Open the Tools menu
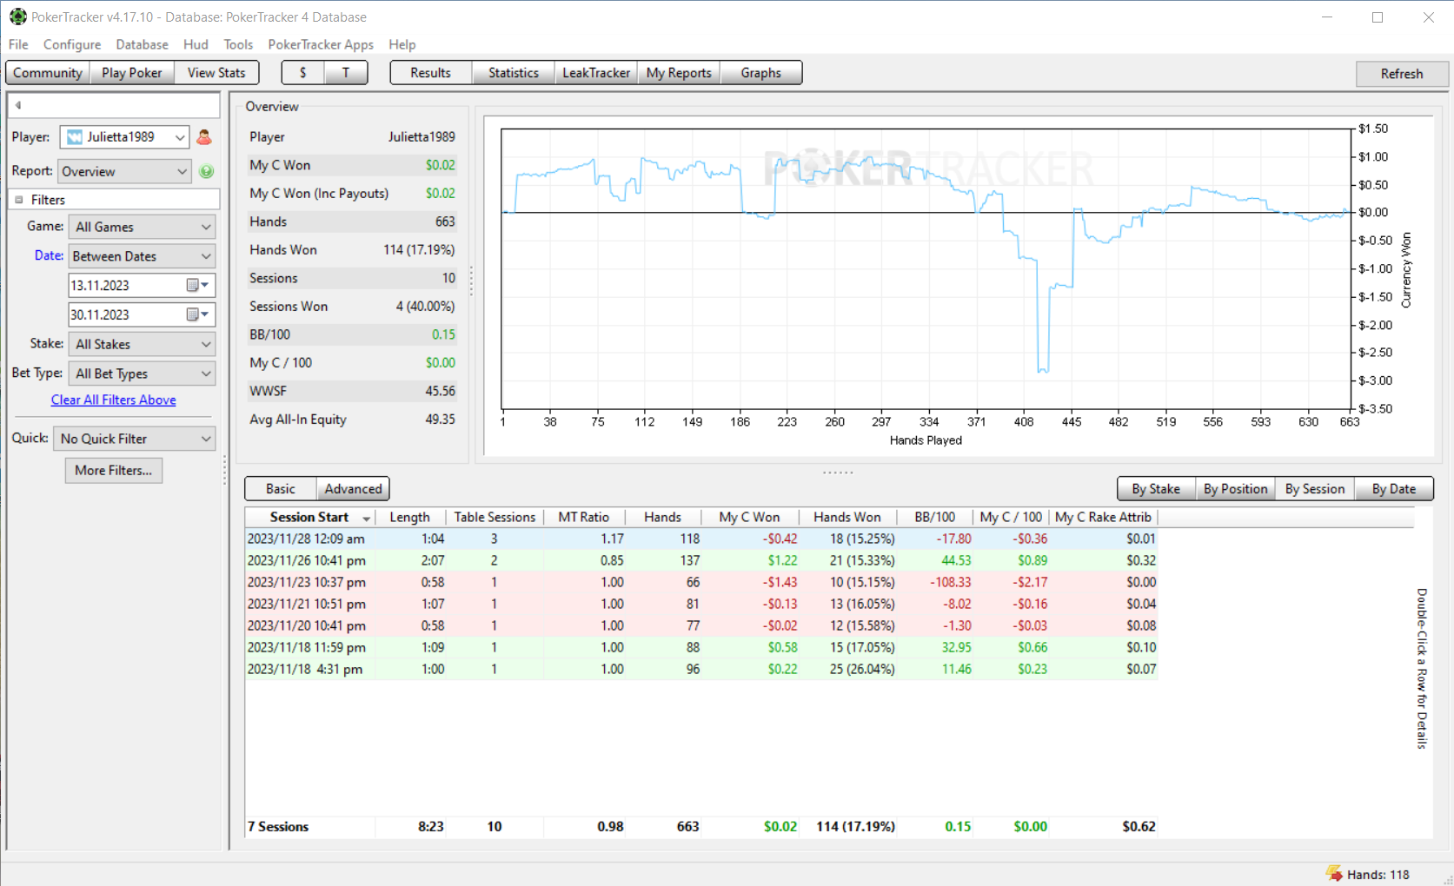The width and height of the screenshot is (1454, 886). pyautogui.click(x=238, y=44)
